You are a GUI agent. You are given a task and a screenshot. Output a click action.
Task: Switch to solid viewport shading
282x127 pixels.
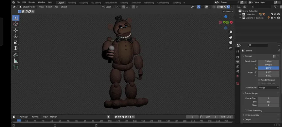(222, 7)
